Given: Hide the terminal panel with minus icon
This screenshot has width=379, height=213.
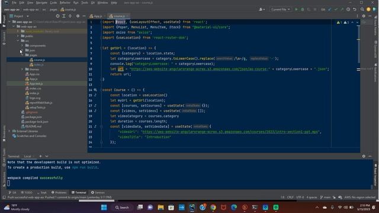Looking at the screenshot, I should tap(370, 156).
